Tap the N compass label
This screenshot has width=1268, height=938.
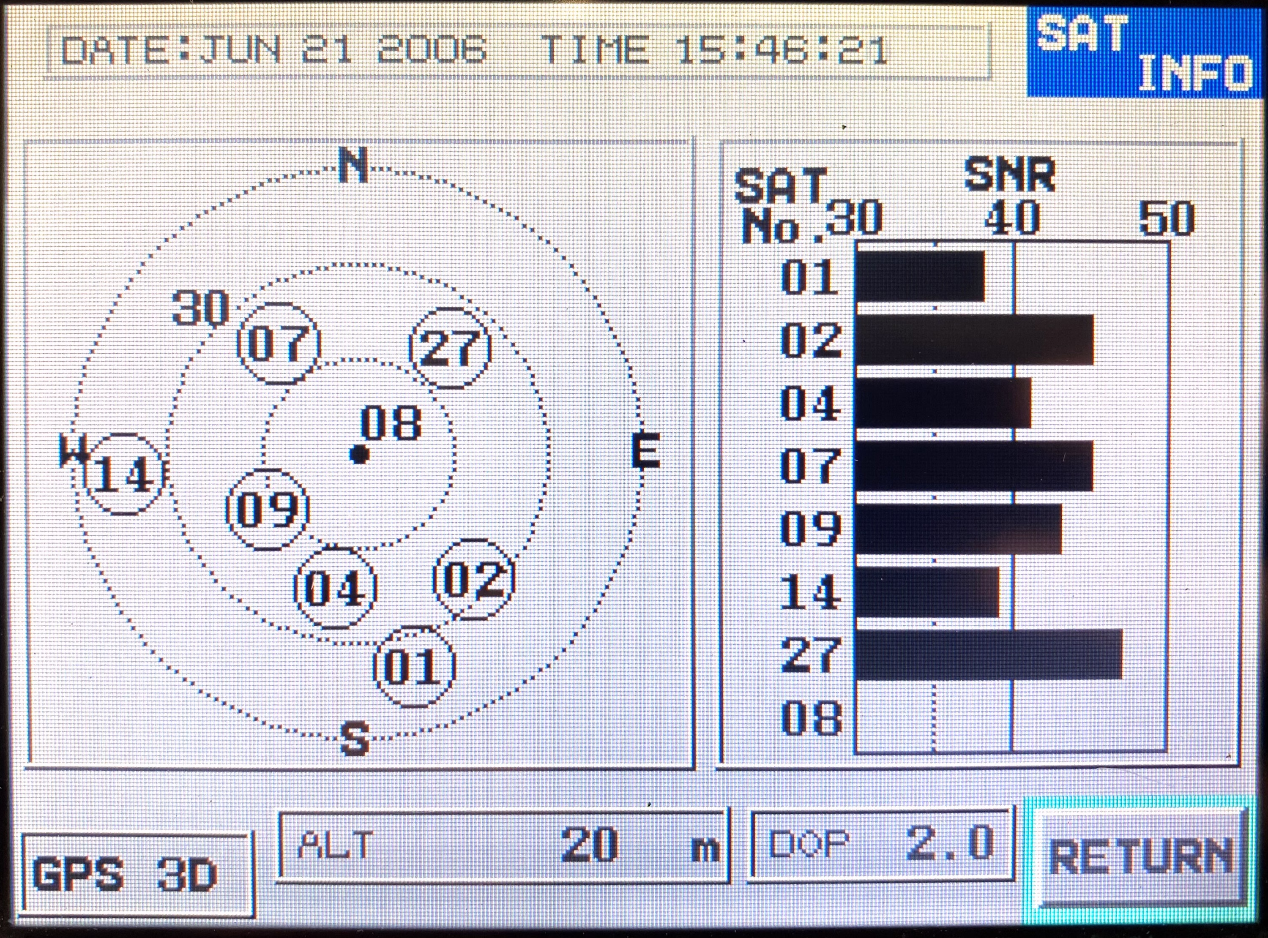pyautogui.click(x=353, y=166)
